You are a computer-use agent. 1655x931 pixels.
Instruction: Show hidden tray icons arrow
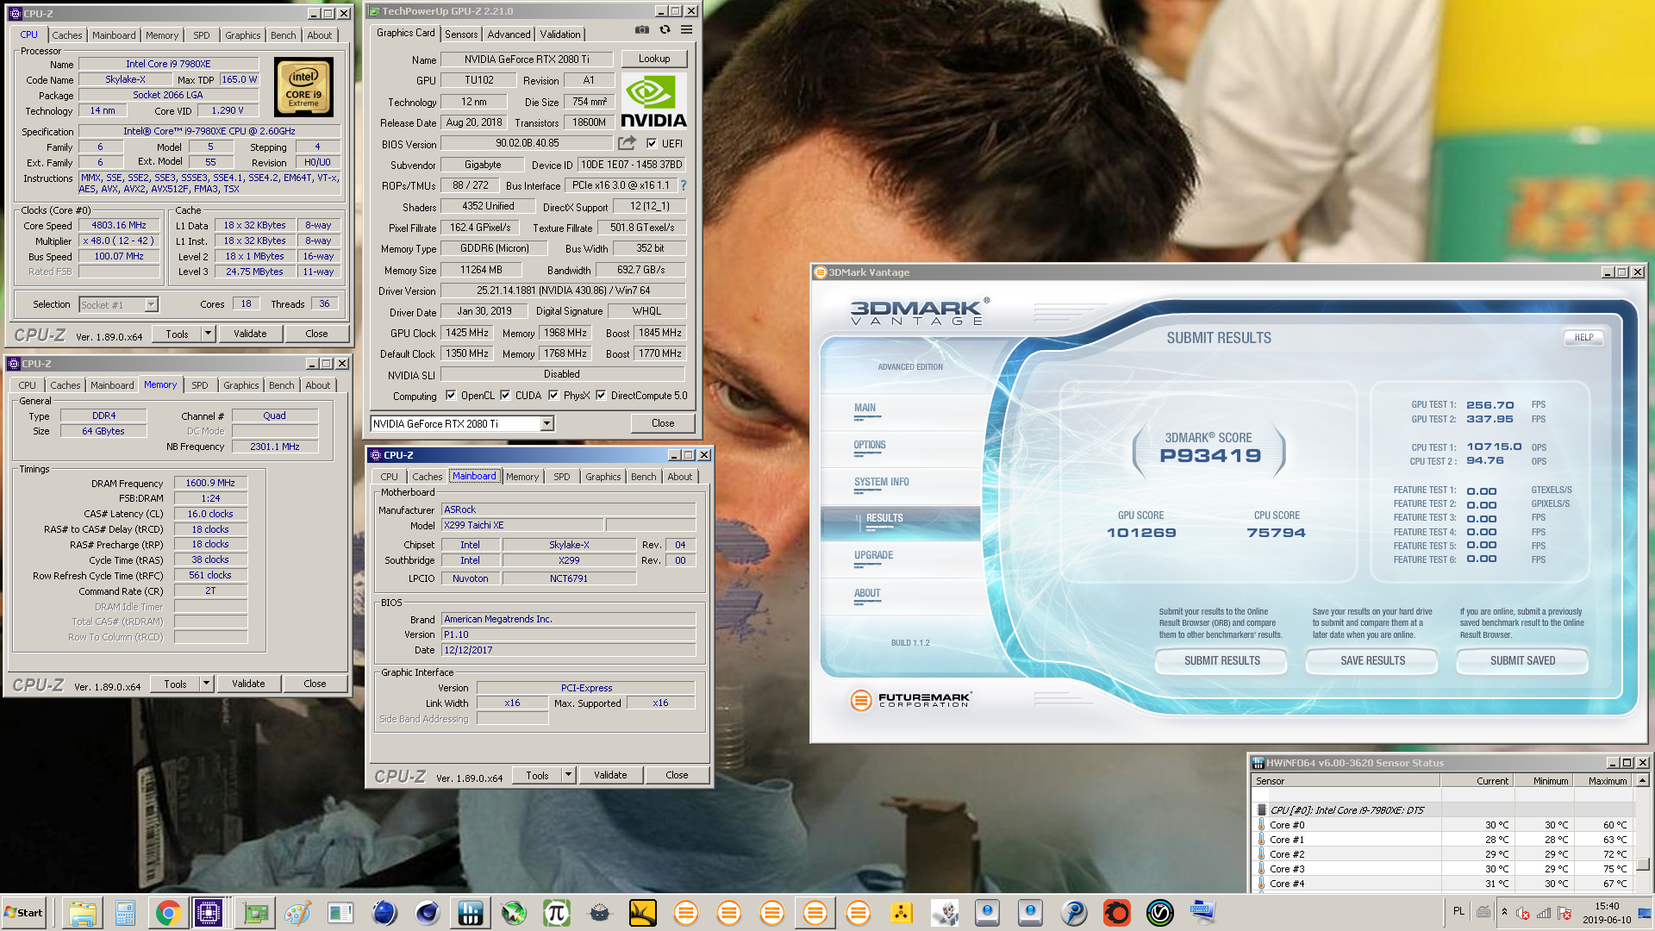[x=1504, y=912]
